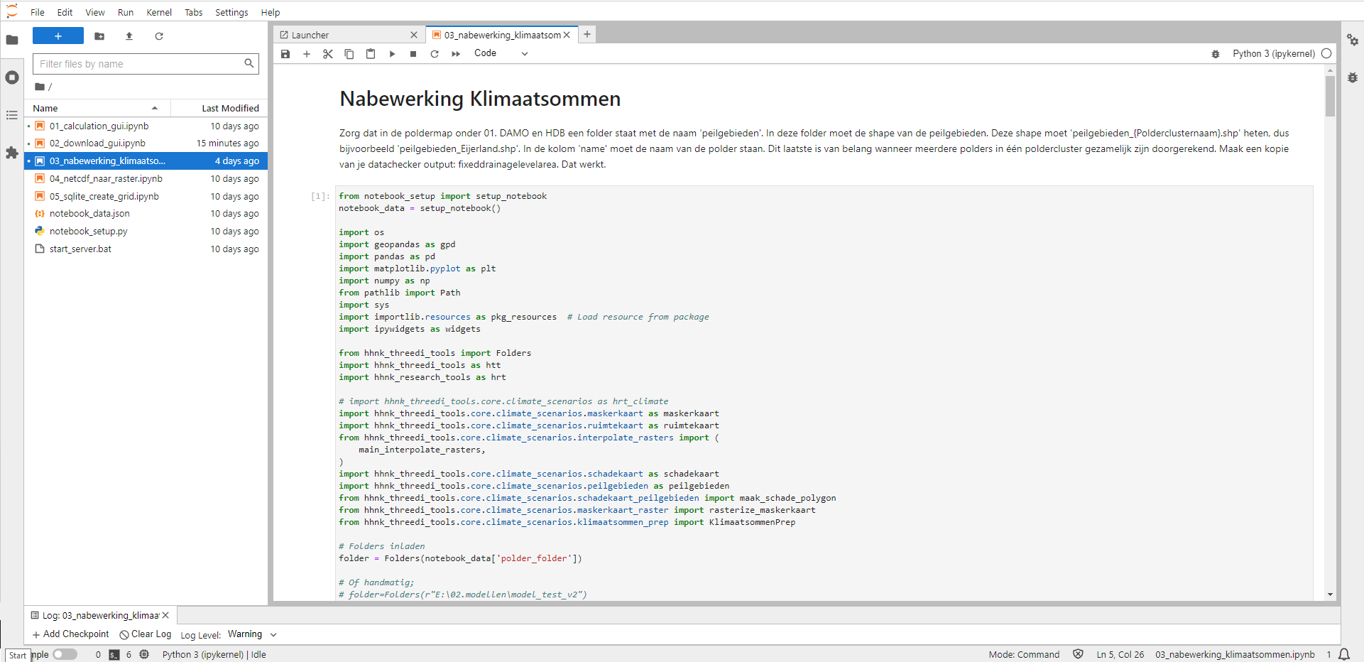Open the Help menu
Viewport: 1364px width, 662px height.
(271, 12)
